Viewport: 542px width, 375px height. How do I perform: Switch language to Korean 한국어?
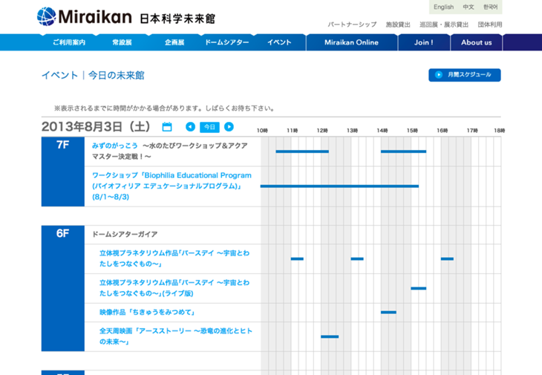tap(490, 7)
